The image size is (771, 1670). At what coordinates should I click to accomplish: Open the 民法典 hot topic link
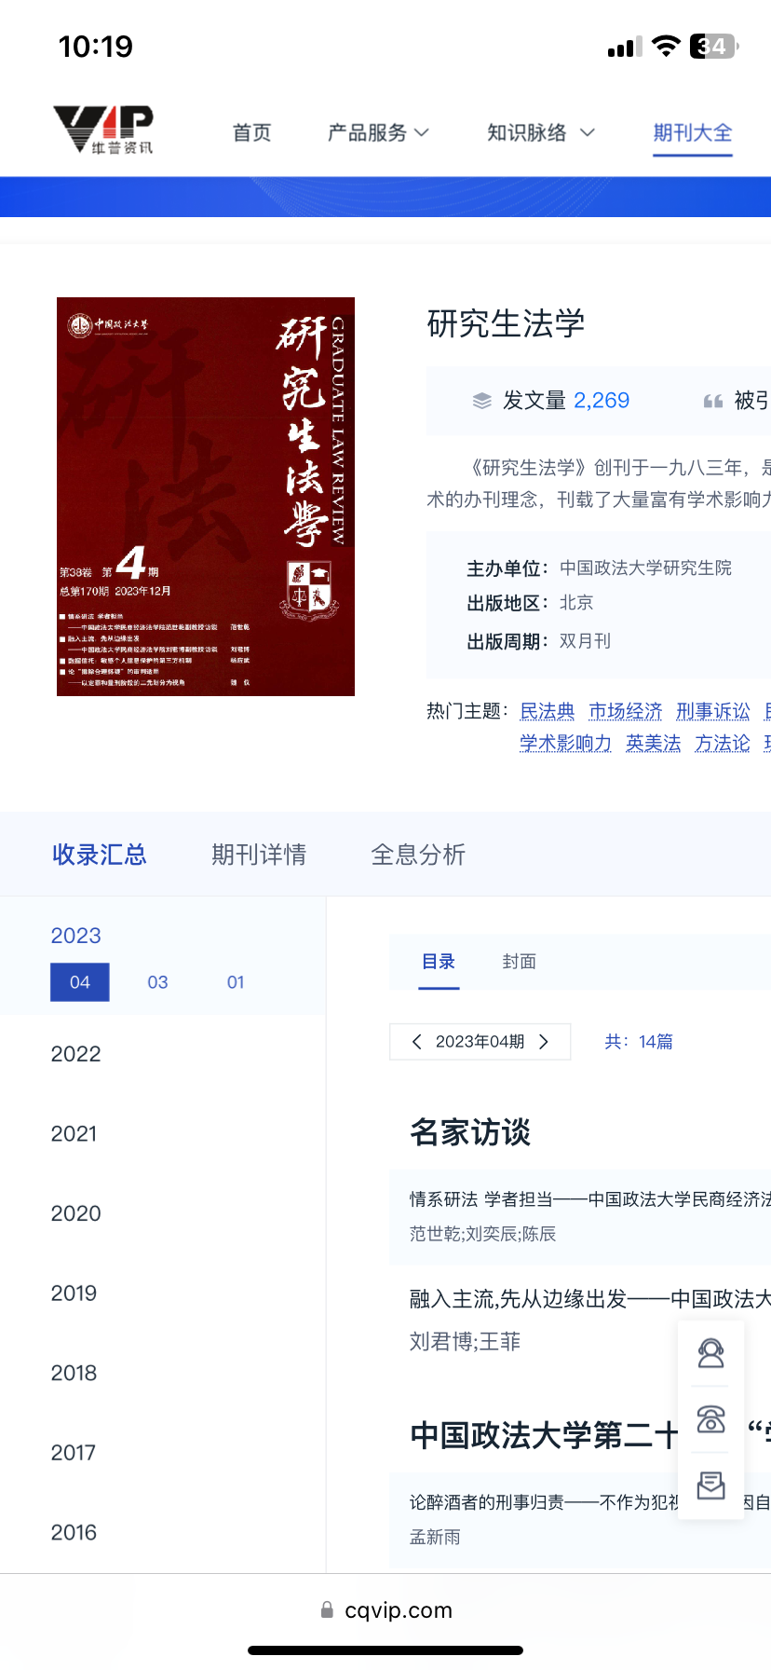[x=547, y=712]
